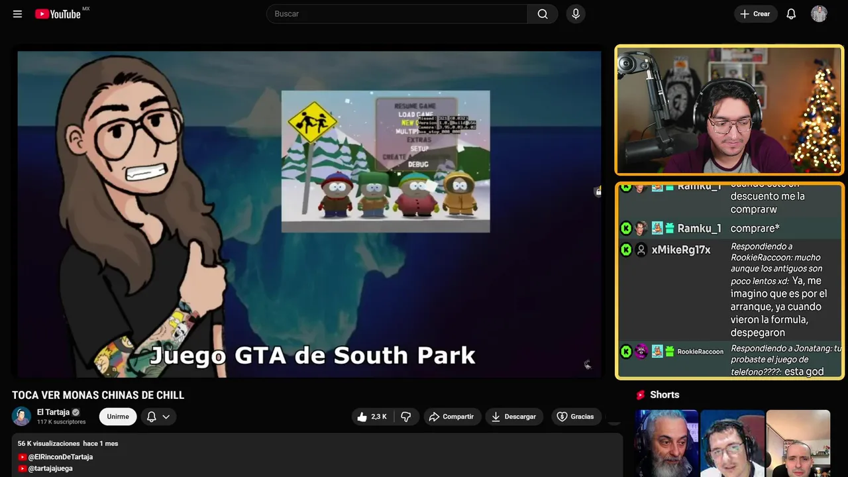848x477 pixels.
Task: Open the first Shorts thumbnail with bearded man
Action: pyautogui.click(x=666, y=443)
